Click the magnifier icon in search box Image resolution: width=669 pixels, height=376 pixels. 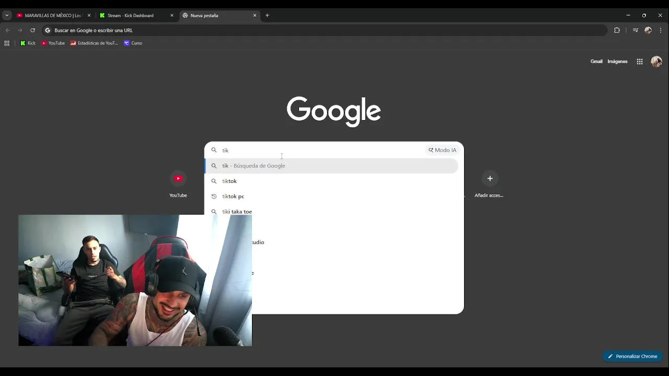(x=214, y=150)
